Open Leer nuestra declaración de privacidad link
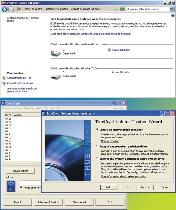The width and height of the screenshot is (176, 210). pyautogui.click(x=22, y=90)
